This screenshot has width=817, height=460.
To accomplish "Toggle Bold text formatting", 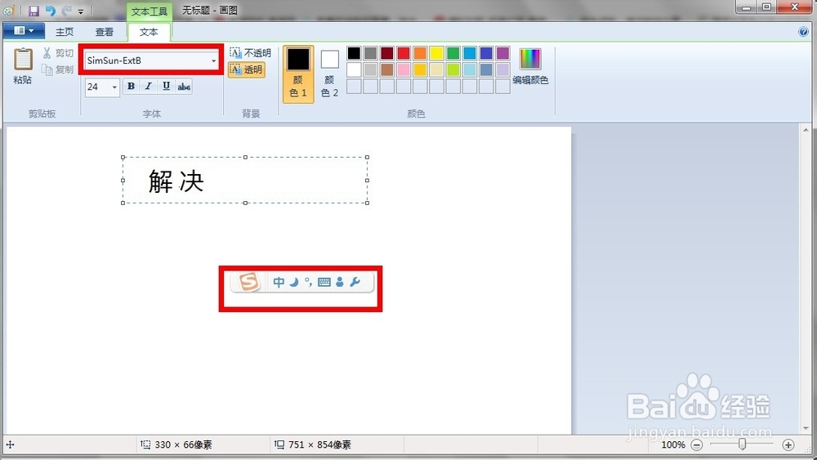I will (132, 87).
